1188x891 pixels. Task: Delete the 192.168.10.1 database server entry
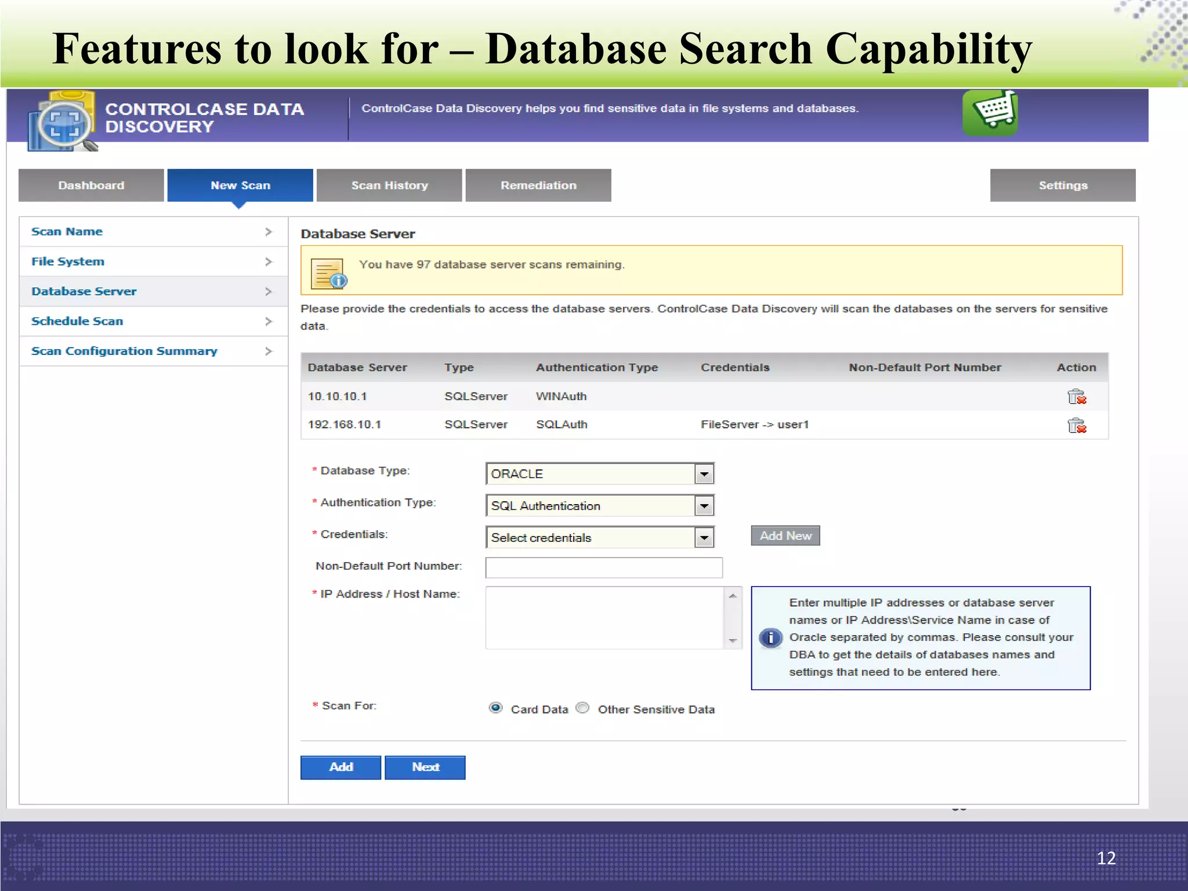[1077, 426]
